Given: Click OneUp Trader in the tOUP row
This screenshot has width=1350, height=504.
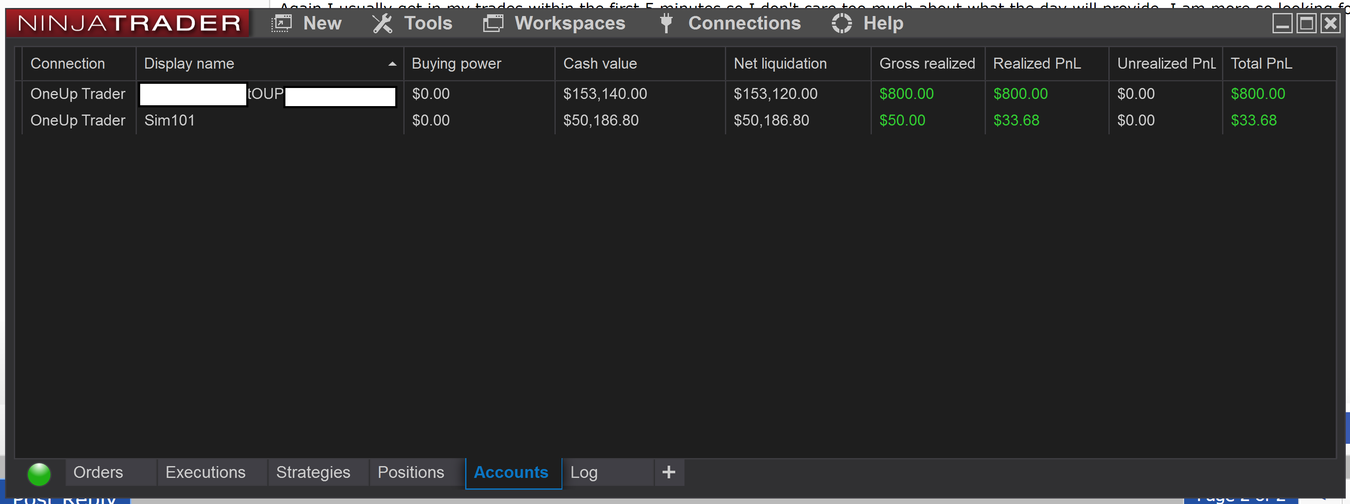Looking at the screenshot, I should coord(77,94).
